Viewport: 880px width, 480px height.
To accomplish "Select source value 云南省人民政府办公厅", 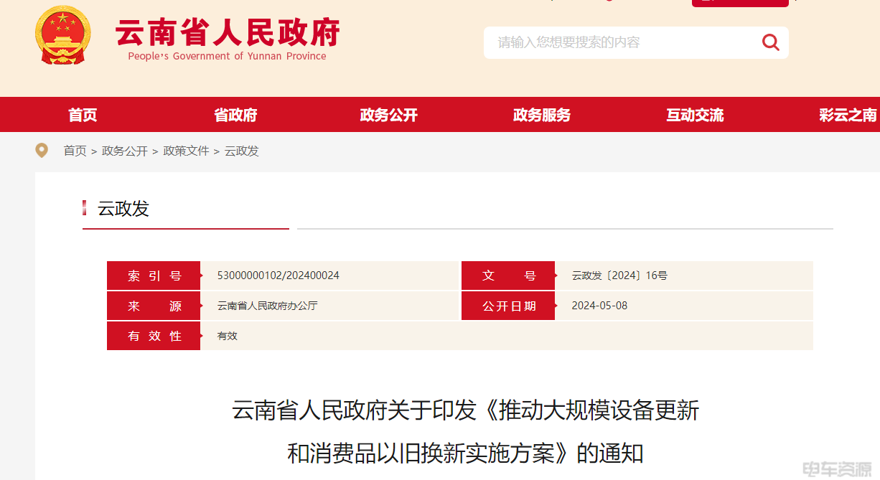I will (268, 306).
